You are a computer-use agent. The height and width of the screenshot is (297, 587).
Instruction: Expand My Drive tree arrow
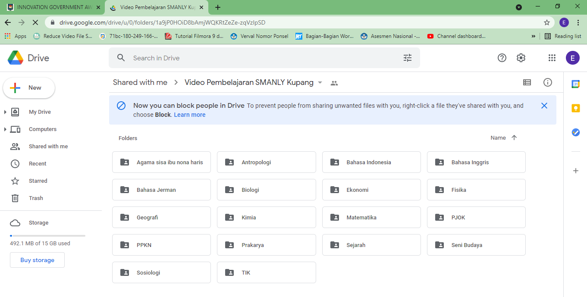(x=5, y=112)
